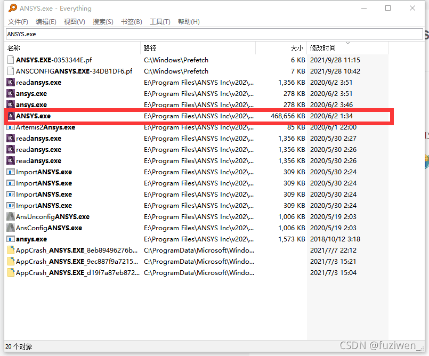Sort by the 路径 column header

pyautogui.click(x=198, y=48)
